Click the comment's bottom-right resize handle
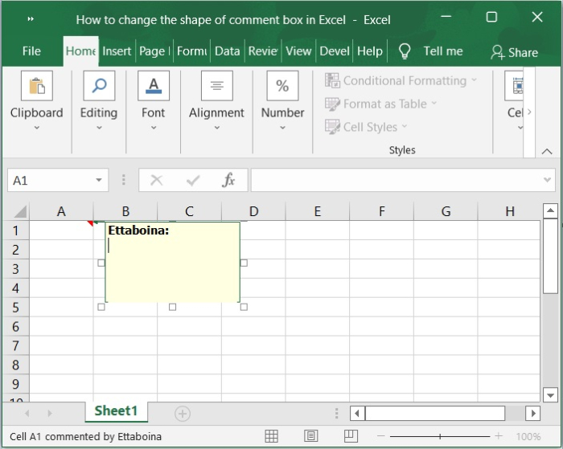The width and height of the screenshot is (563, 449). (x=244, y=307)
